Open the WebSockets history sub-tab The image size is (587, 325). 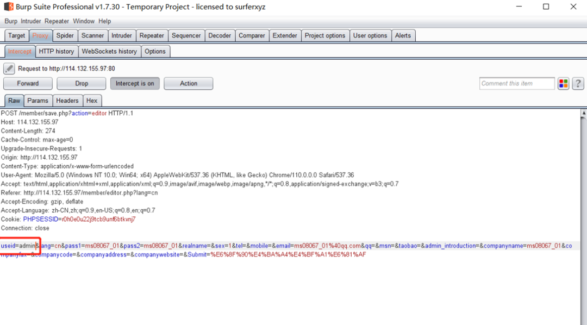pyautogui.click(x=109, y=51)
